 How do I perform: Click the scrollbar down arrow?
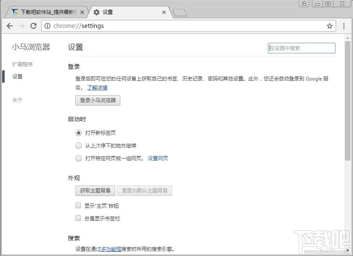(x=347, y=250)
